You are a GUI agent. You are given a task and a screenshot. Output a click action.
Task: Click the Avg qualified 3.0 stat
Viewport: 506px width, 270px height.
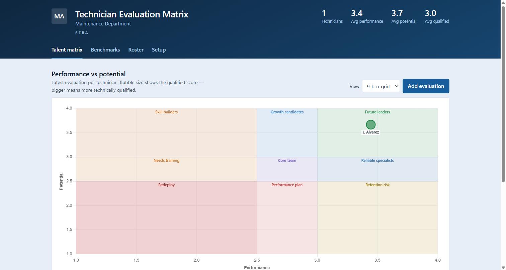coord(437,16)
